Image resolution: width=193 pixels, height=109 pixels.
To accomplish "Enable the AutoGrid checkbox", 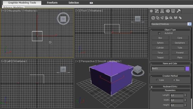I will click(x=159, y=33).
